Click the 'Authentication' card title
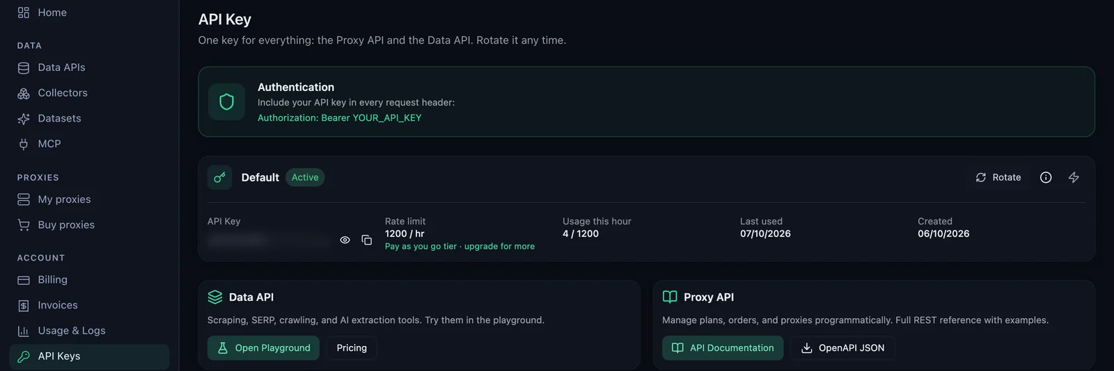Viewport: 1114px width, 371px height. [296, 87]
